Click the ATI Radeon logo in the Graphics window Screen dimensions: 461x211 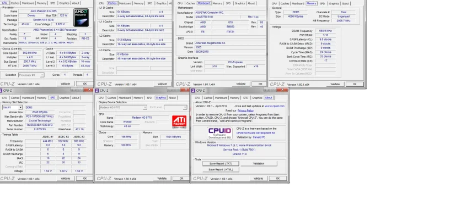pyautogui.click(x=179, y=122)
